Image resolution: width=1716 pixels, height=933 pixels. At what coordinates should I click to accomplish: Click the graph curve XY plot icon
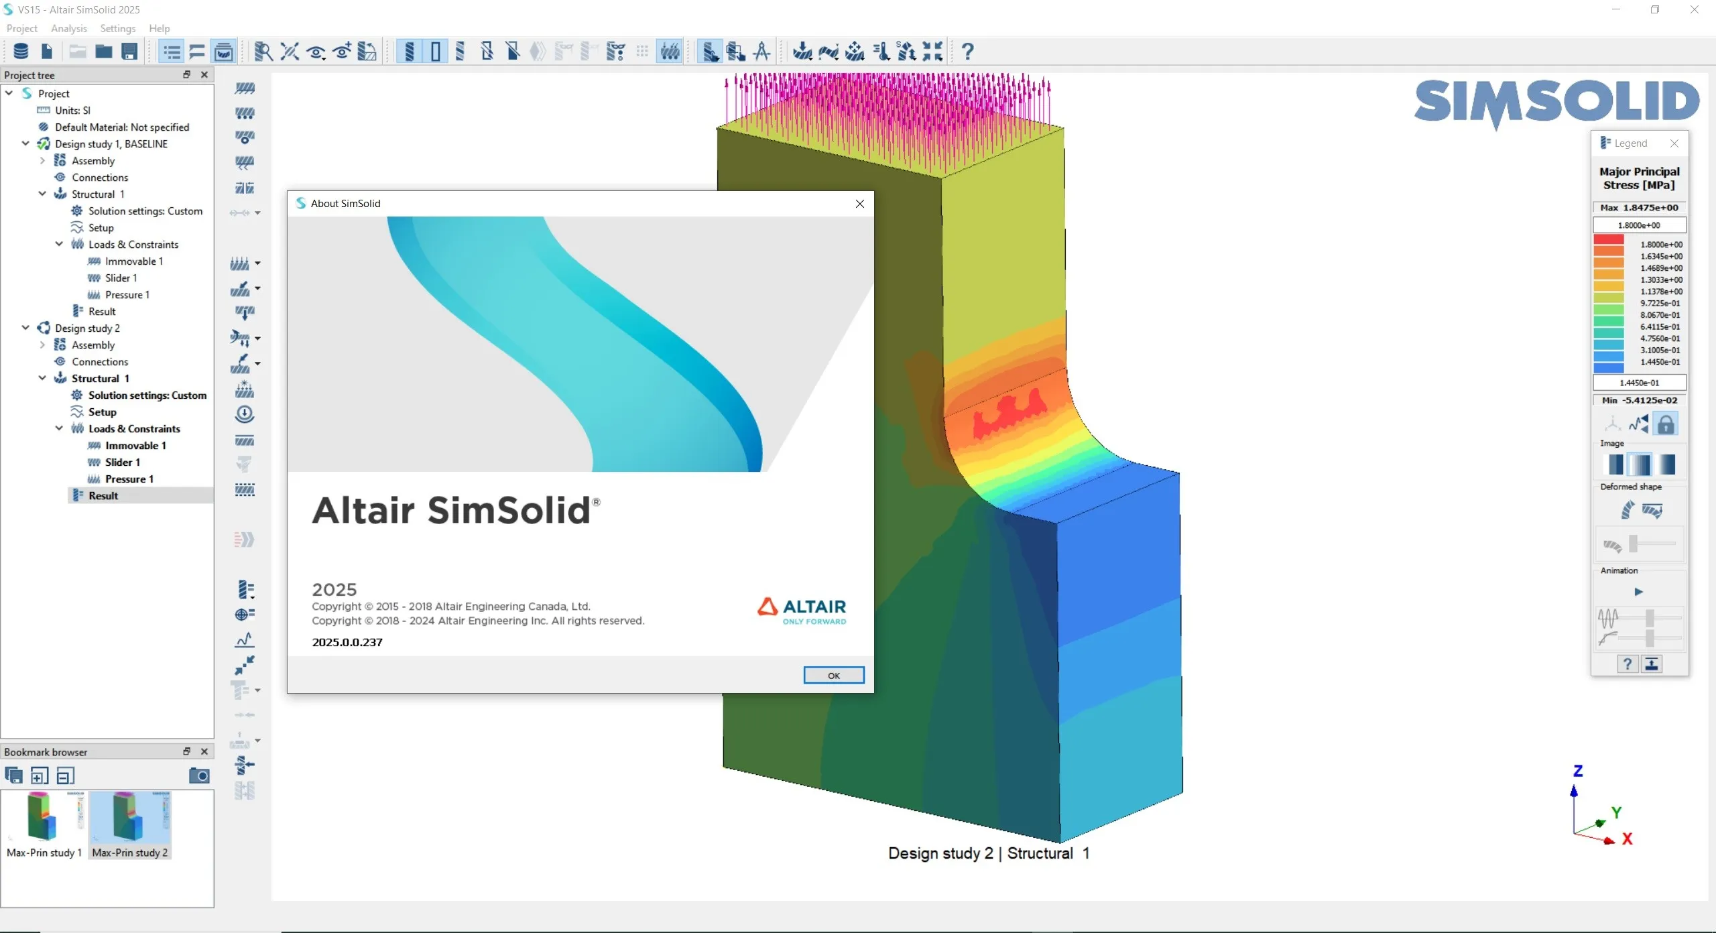click(x=245, y=639)
